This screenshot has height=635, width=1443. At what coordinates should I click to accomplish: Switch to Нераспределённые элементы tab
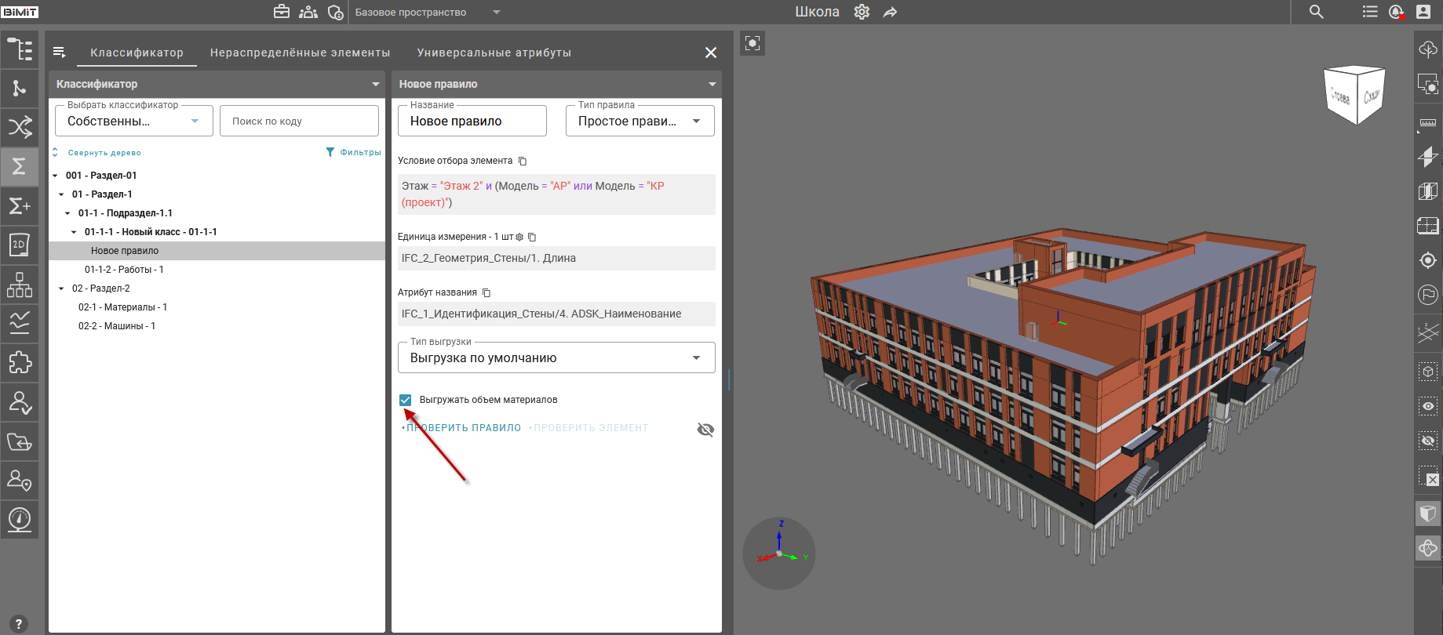[x=300, y=53]
